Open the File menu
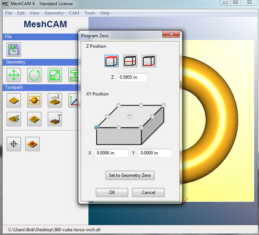 pos(9,13)
